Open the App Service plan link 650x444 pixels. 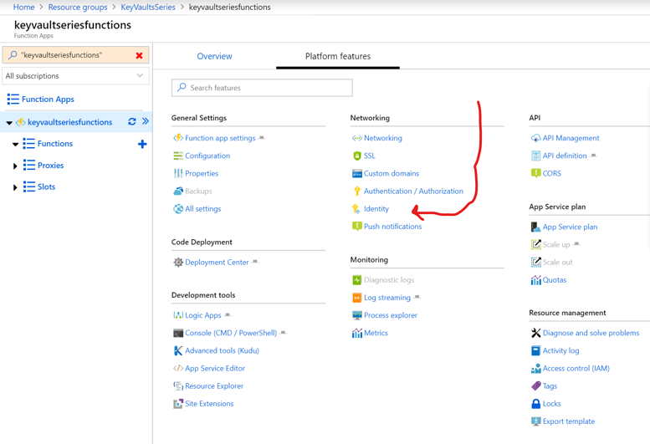coord(570,227)
